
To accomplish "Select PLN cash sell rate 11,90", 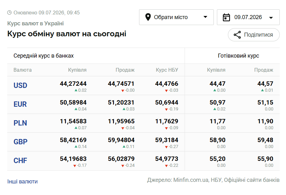I will (x=265, y=121).
